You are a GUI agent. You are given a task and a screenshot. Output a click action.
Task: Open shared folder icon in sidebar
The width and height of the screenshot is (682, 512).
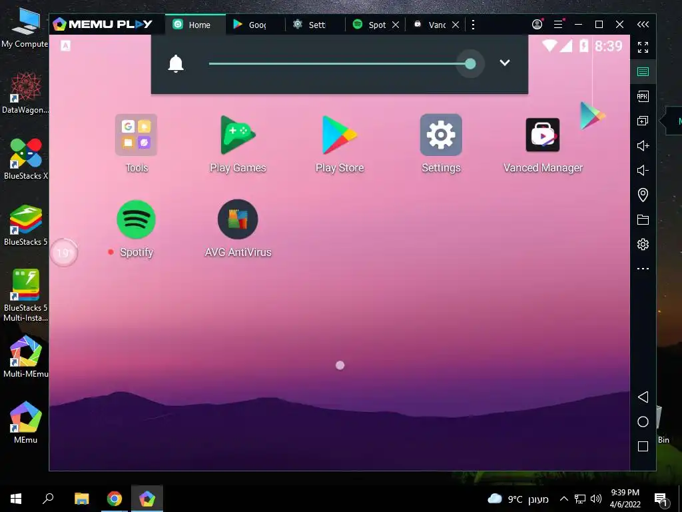[x=643, y=219]
